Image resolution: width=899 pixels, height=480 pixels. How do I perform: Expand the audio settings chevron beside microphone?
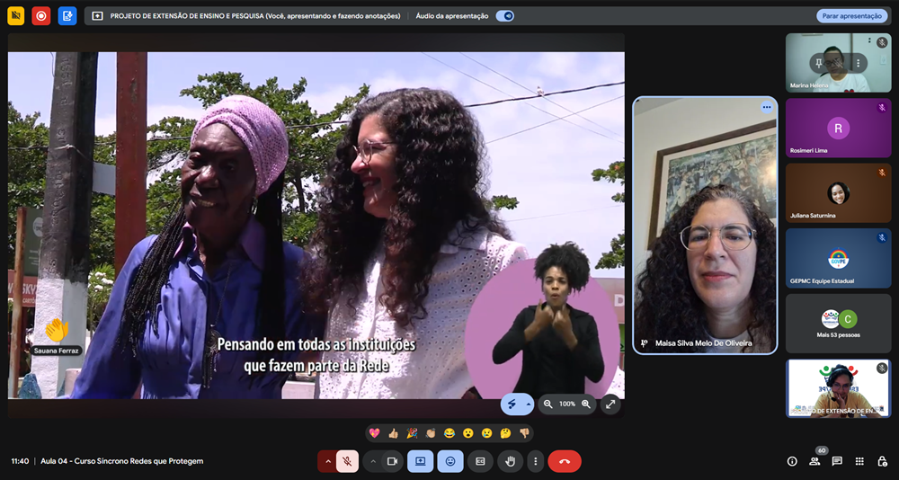[328, 461]
